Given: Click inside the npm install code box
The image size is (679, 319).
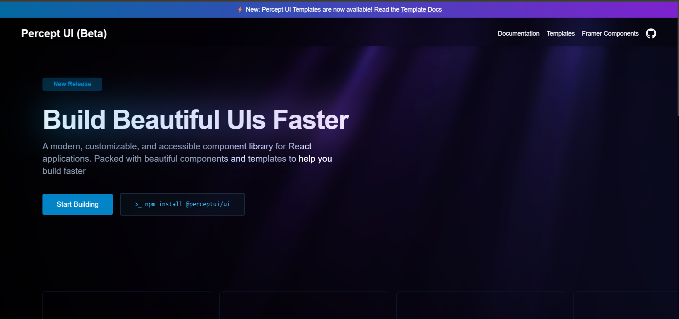Looking at the screenshot, I should (x=182, y=204).
